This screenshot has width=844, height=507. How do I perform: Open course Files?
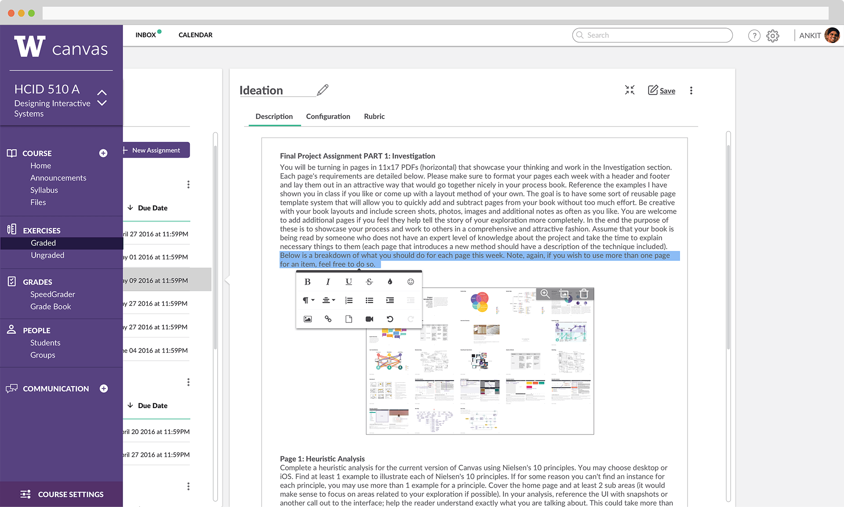pyautogui.click(x=38, y=203)
